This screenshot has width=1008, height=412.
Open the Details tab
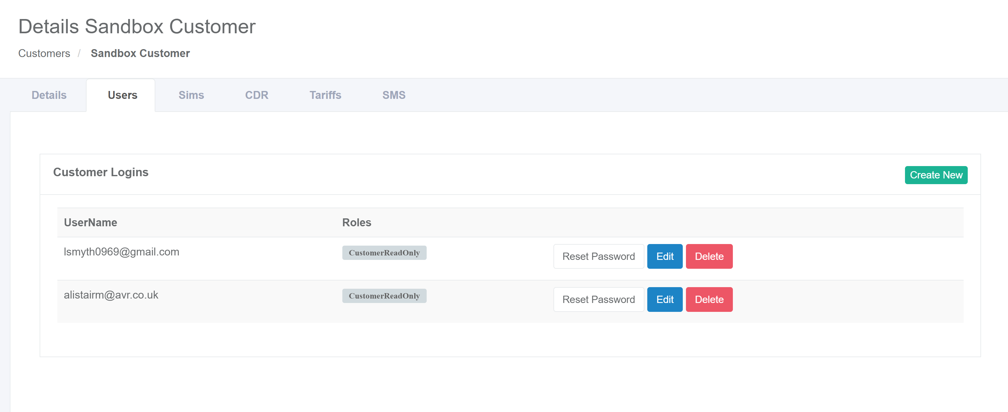[49, 95]
